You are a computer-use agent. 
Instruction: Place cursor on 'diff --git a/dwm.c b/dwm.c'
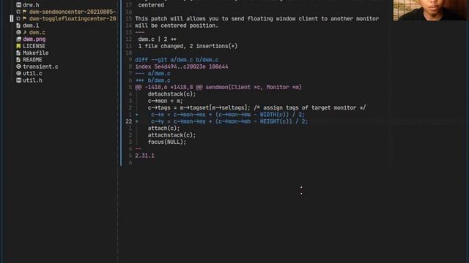(x=177, y=60)
